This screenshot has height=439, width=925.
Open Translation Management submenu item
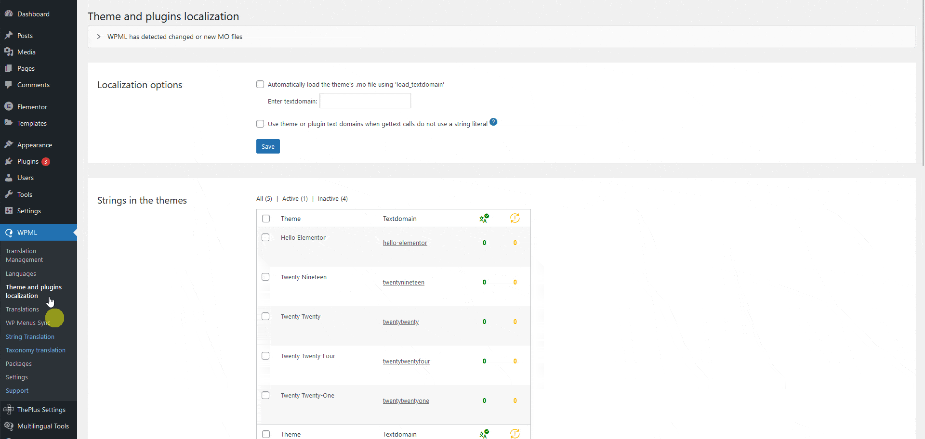(x=25, y=255)
